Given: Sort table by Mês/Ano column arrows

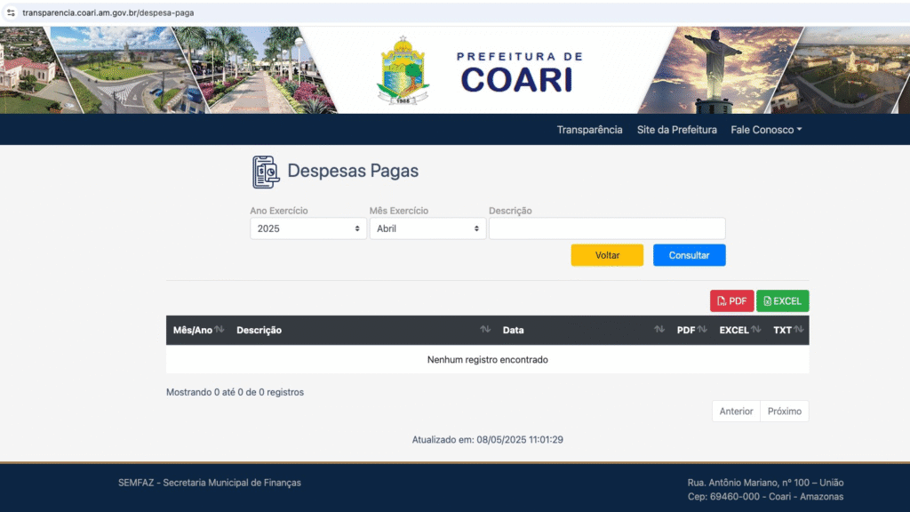Looking at the screenshot, I should tap(219, 329).
